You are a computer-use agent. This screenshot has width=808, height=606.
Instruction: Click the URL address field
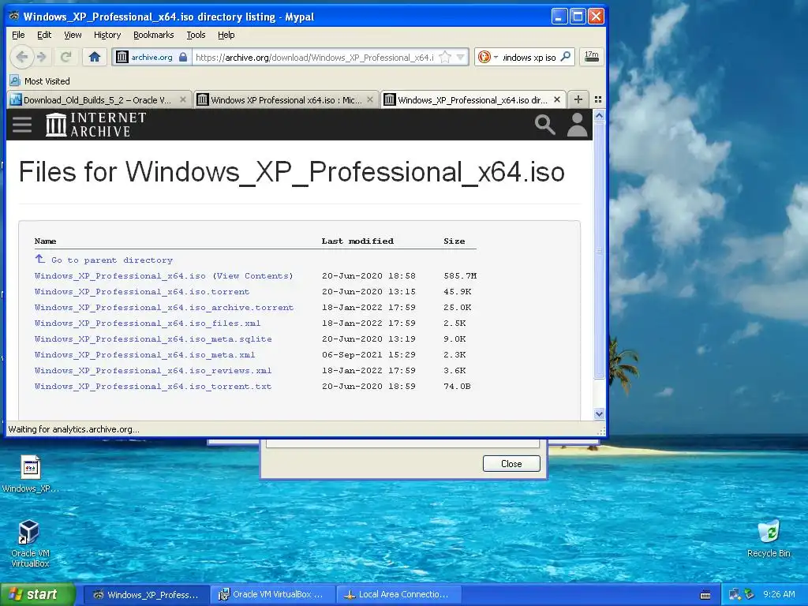point(314,57)
